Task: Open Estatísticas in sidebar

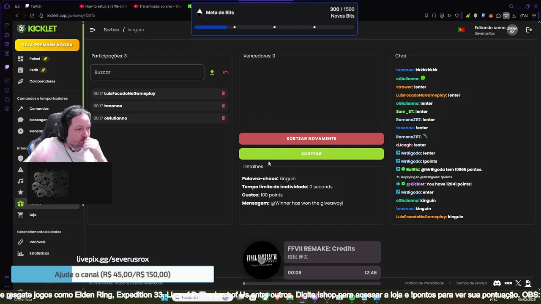Action: click(39, 253)
